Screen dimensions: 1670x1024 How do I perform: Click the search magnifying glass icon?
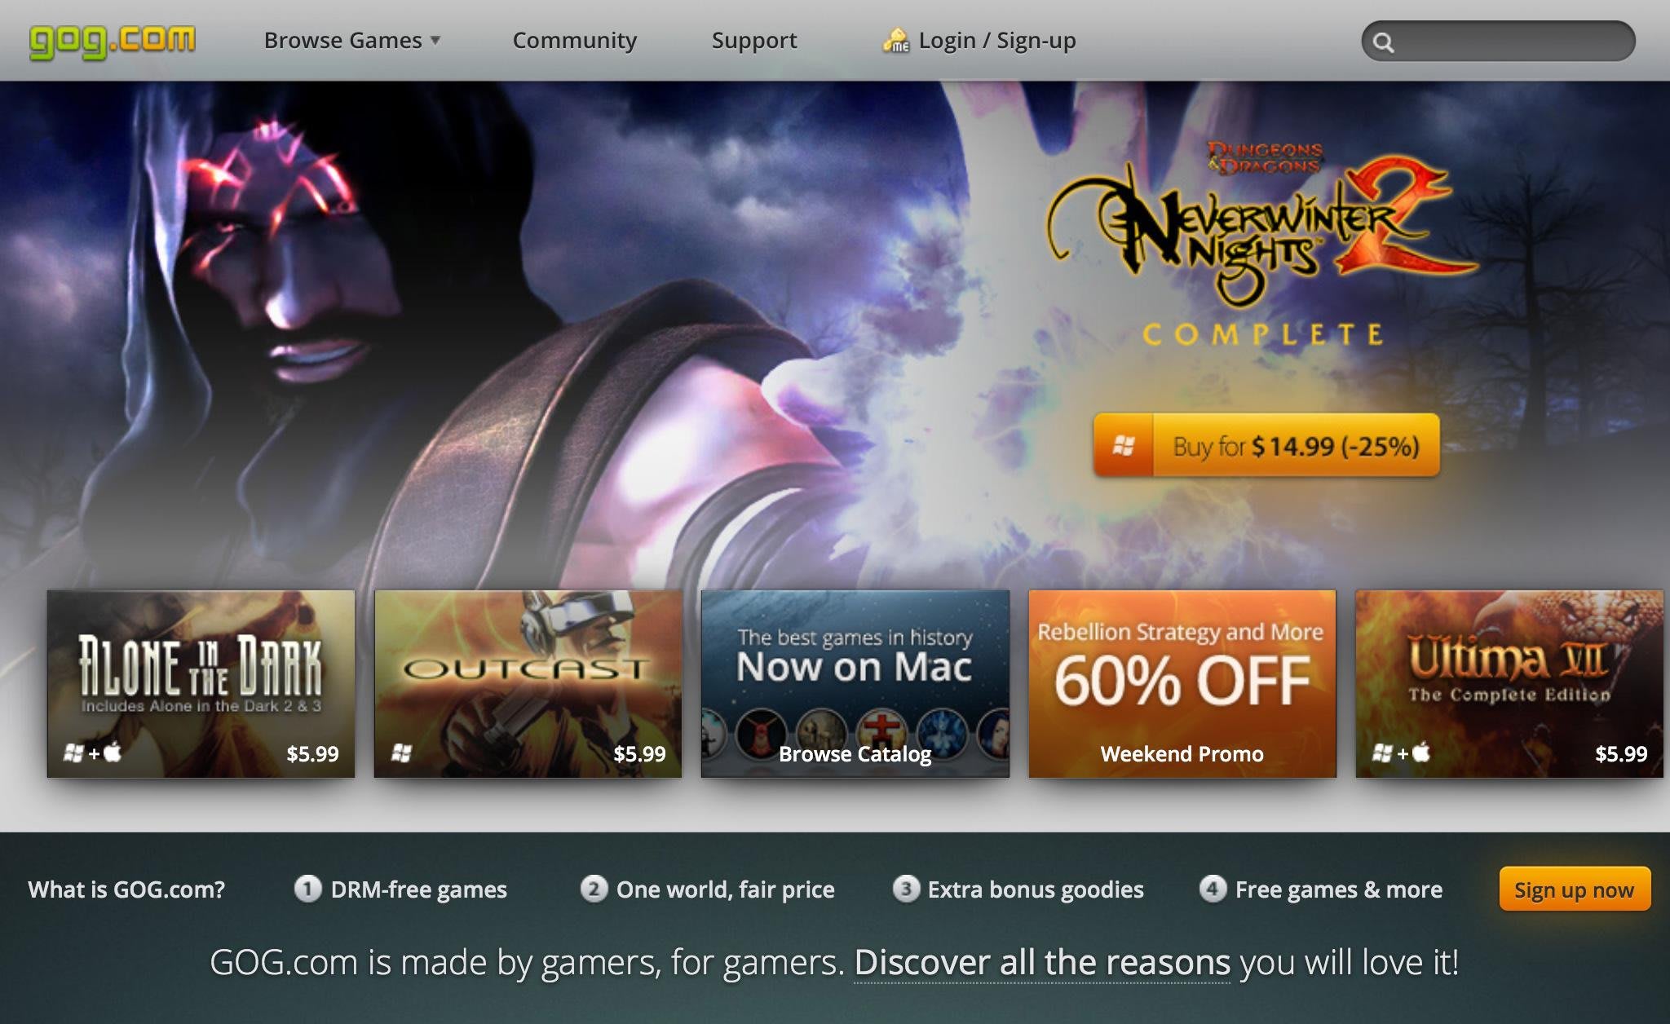[x=1382, y=41]
